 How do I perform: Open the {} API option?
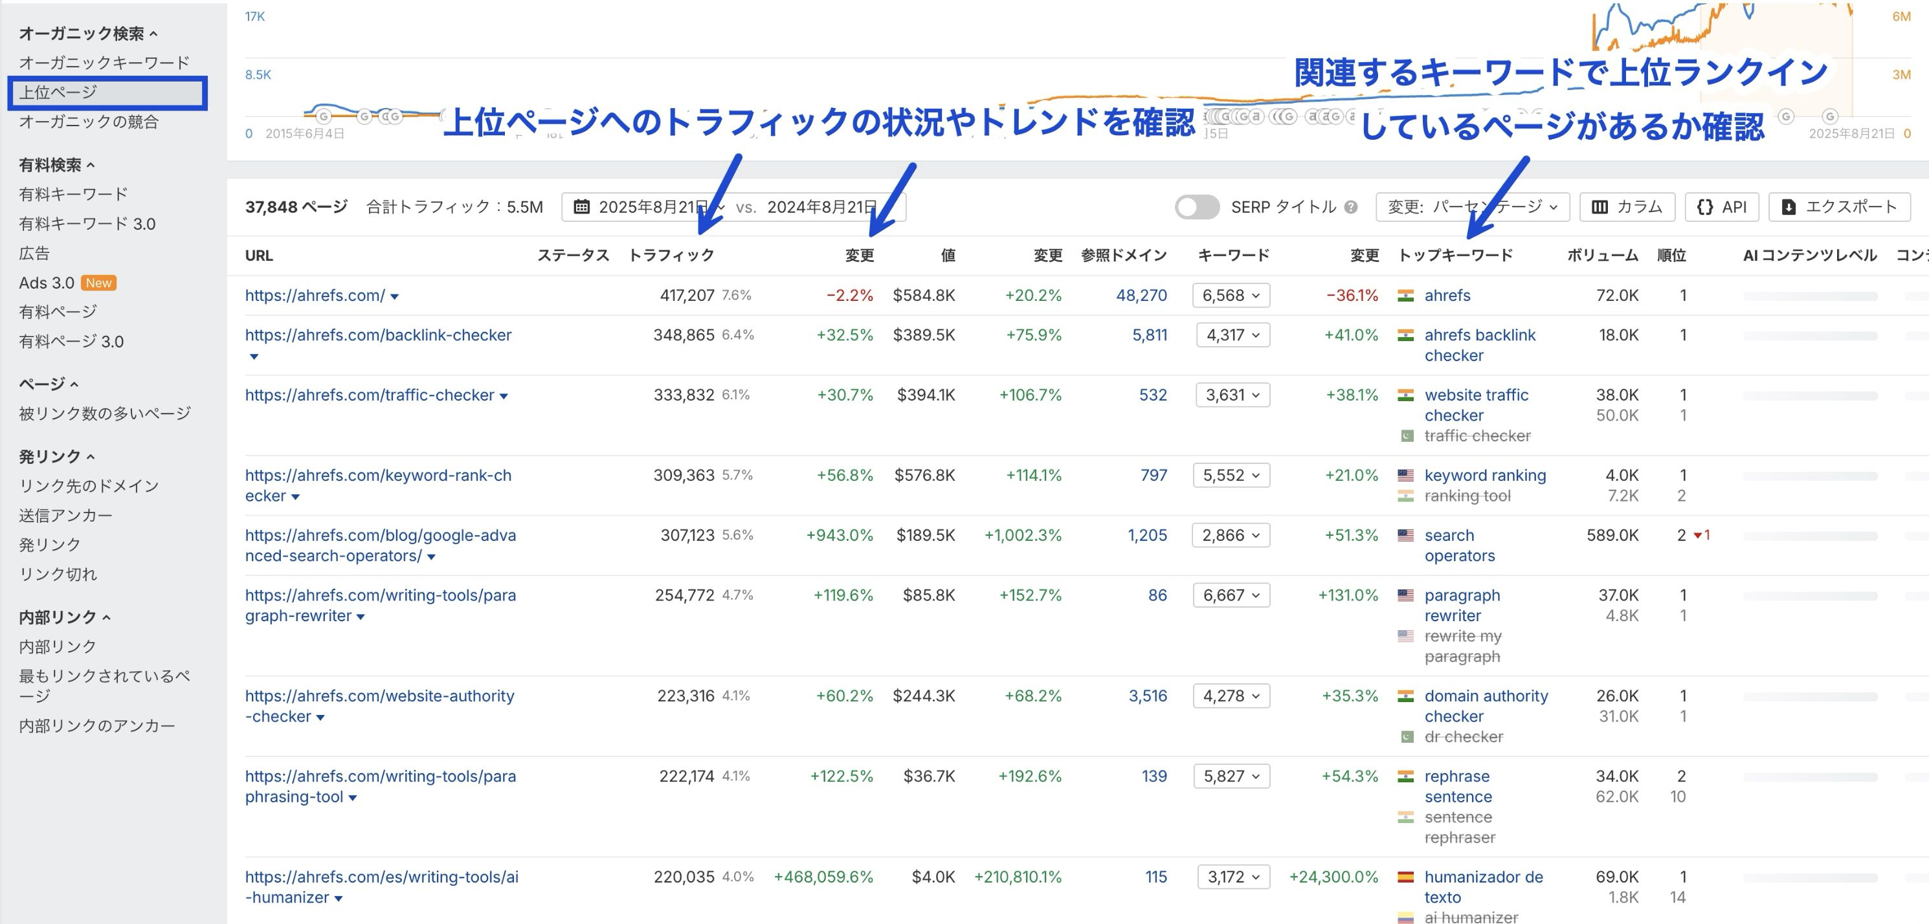(1722, 206)
